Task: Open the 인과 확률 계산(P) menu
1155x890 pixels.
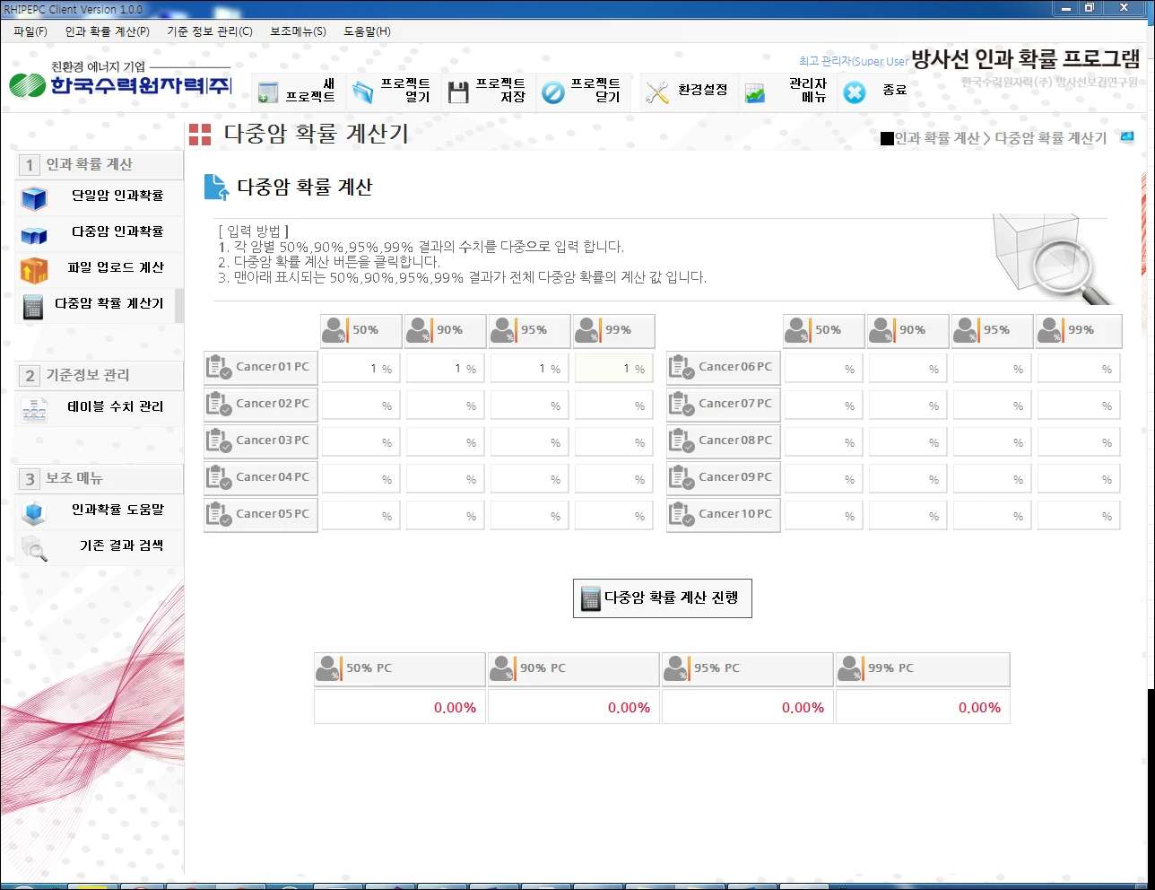Action: (107, 31)
